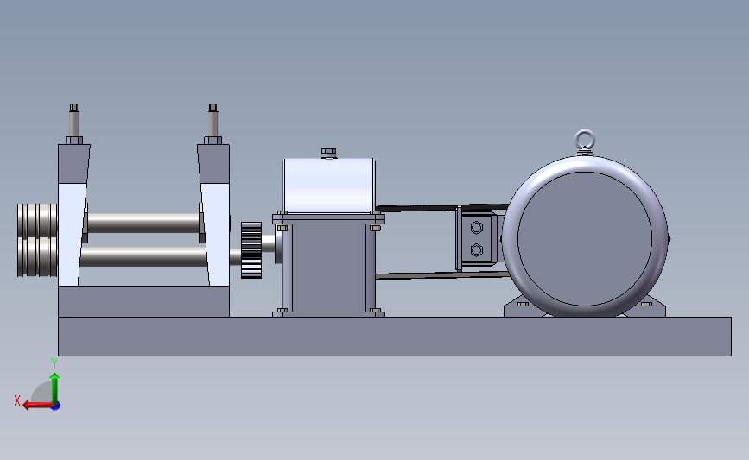749x460 pixels.
Task: Select the right adjusting screw on roller stand
Action: [213, 123]
